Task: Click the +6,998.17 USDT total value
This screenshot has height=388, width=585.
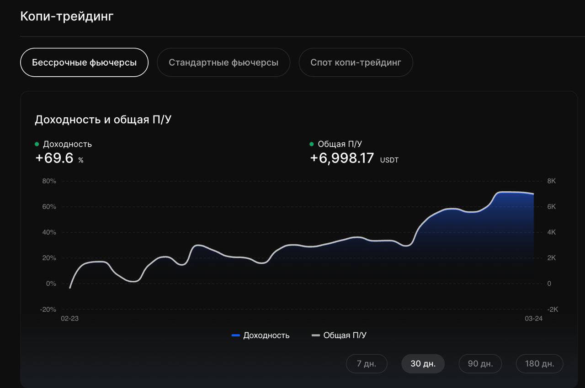Action: pyautogui.click(x=342, y=158)
